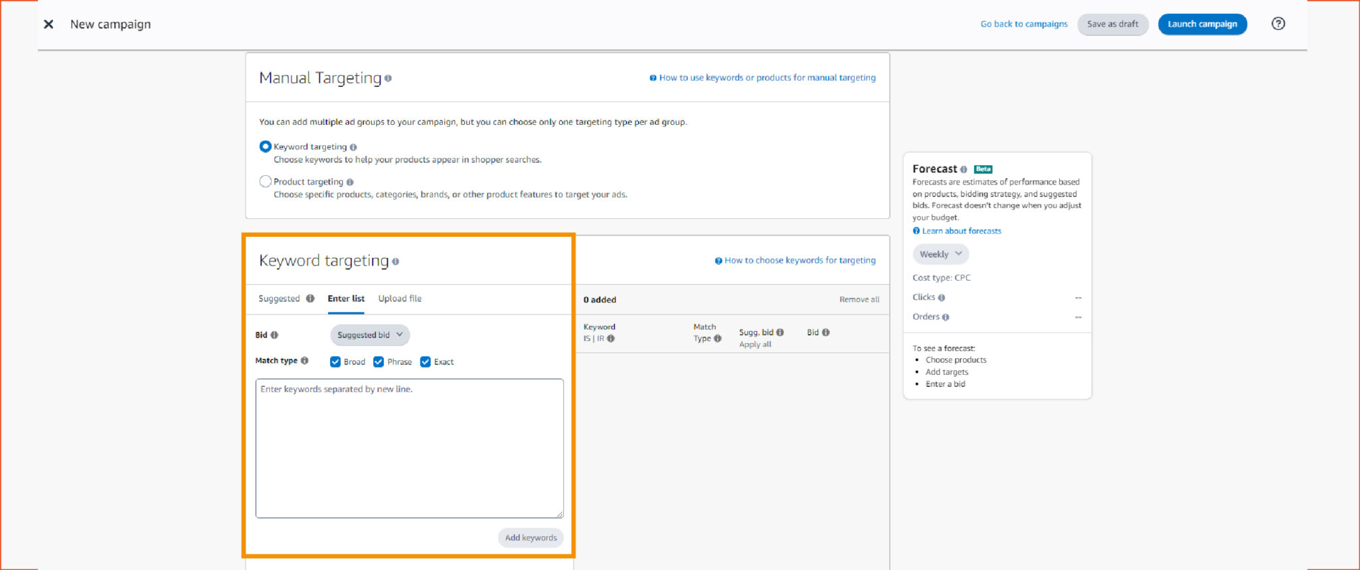Click info icon next to Bid label
This screenshot has height=570, width=1360.
(x=274, y=335)
